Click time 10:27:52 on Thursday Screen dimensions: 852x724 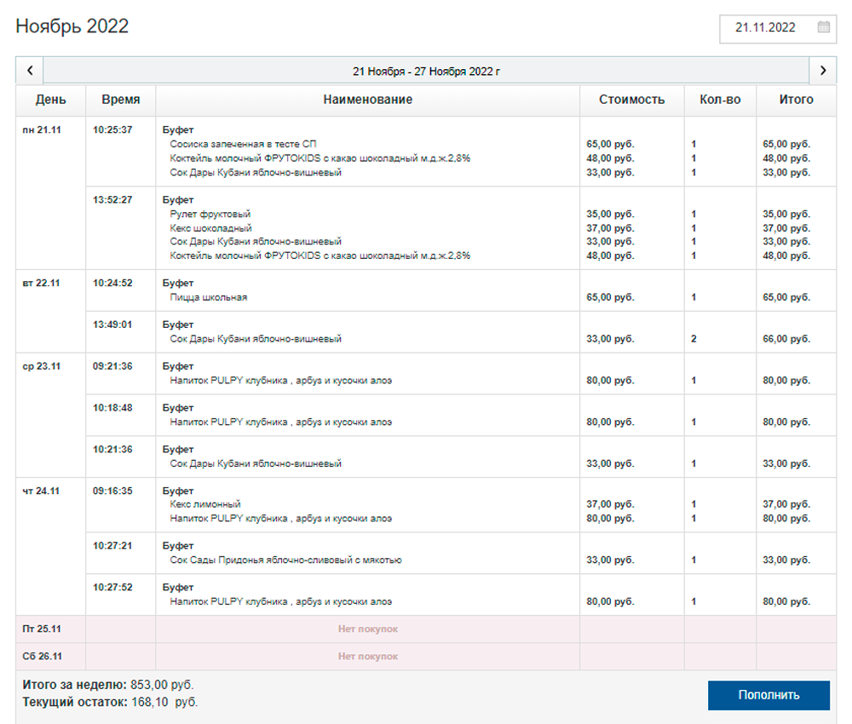coord(112,587)
